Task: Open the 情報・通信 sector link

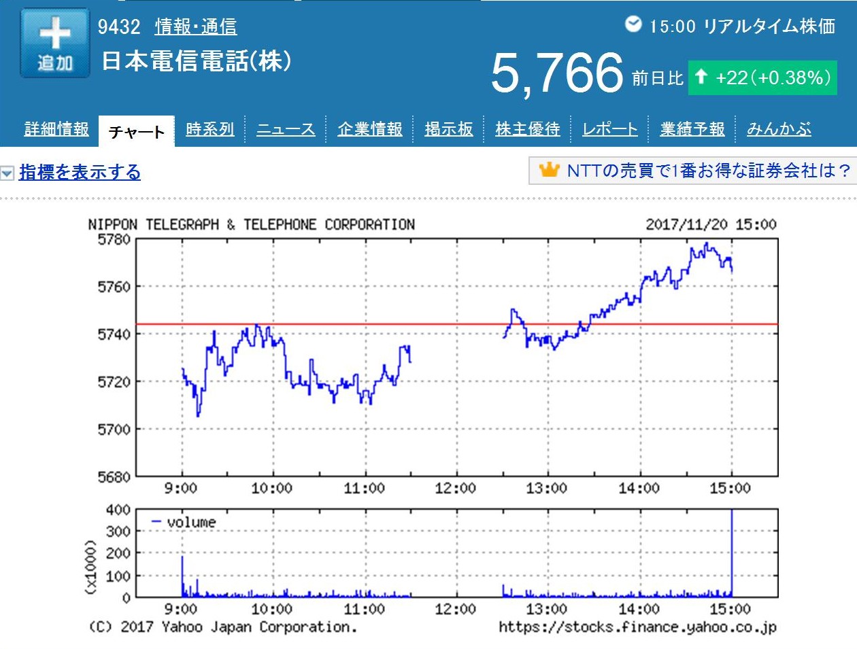Action: pyautogui.click(x=196, y=27)
